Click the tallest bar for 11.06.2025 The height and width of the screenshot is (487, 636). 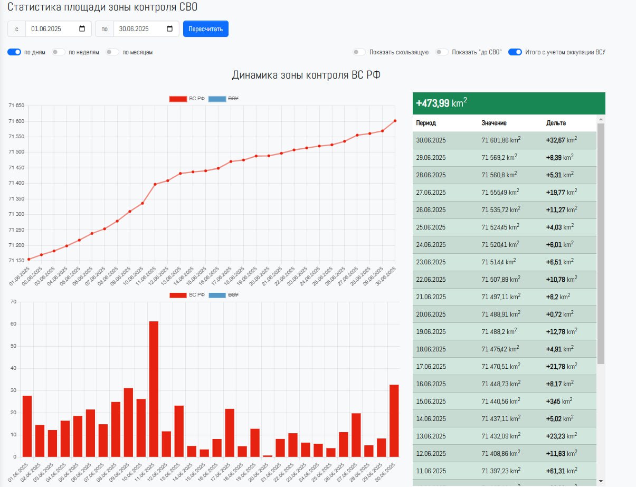click(154, 388)
